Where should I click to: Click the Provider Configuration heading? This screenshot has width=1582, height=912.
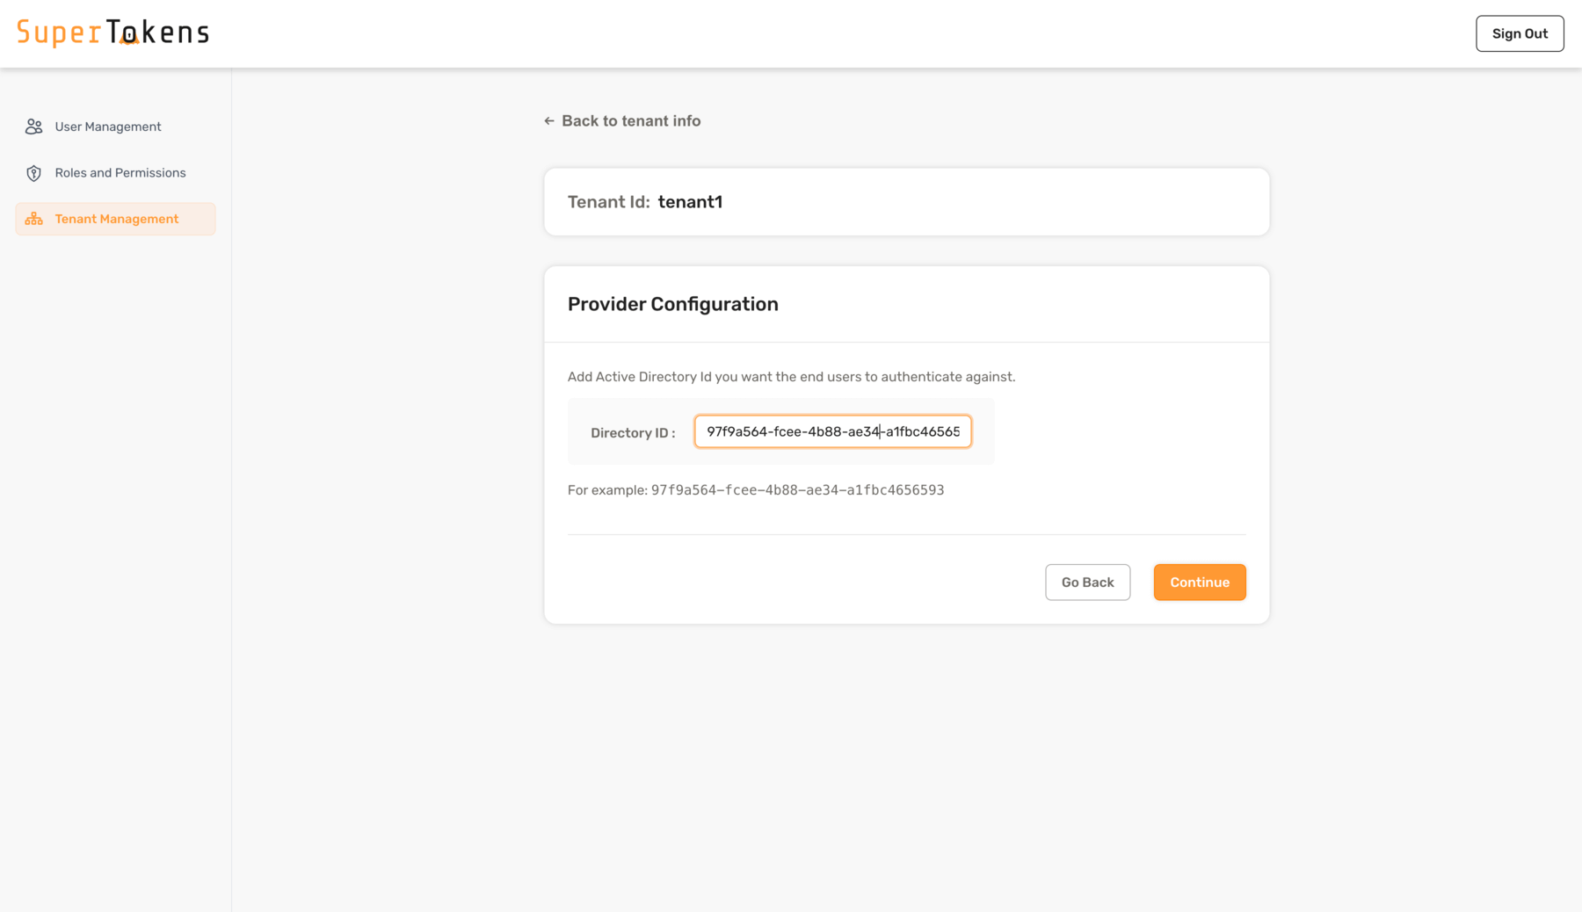(x=672, y=304)
